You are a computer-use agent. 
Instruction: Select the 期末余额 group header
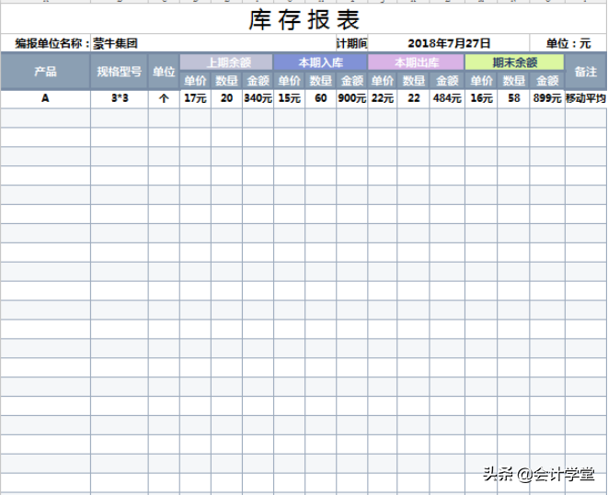[514, 62]
